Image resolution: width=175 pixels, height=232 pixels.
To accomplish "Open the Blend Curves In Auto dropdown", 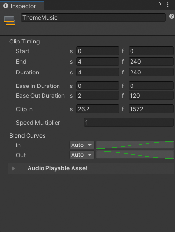I will click(82, 145).
